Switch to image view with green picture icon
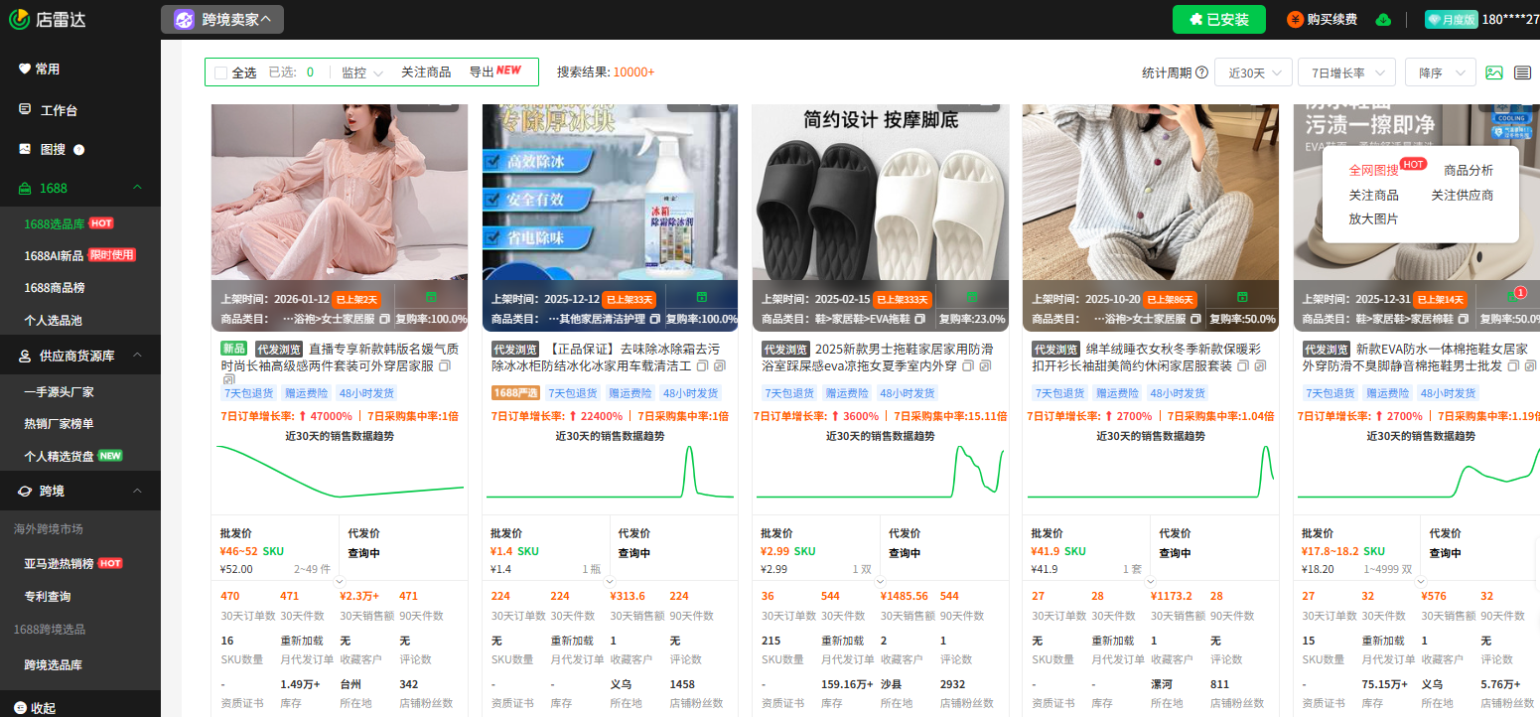The width and height of the screenshot is (1540, 717). pos(1495,72)
